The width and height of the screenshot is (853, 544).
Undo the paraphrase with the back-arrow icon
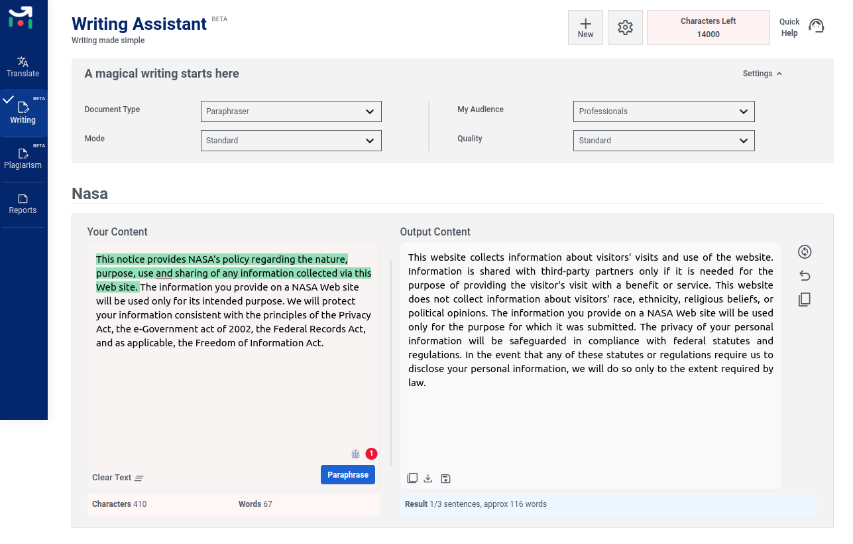804,275
